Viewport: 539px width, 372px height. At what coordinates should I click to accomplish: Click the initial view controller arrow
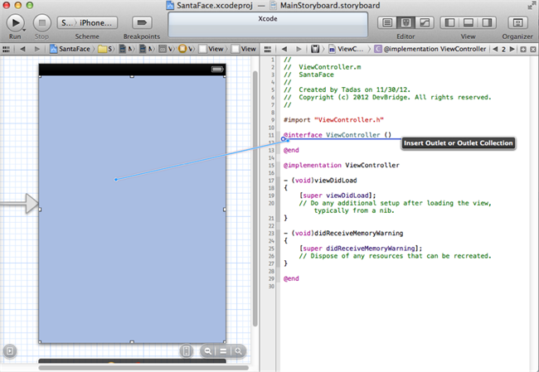[19, 204]
